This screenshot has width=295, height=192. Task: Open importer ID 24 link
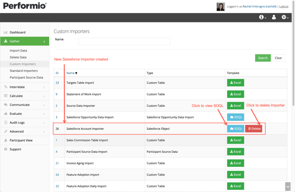coord(57,174)
